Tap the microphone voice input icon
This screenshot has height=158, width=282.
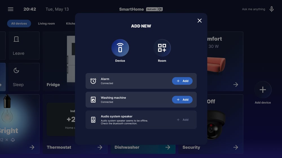(x=272, y=9)
